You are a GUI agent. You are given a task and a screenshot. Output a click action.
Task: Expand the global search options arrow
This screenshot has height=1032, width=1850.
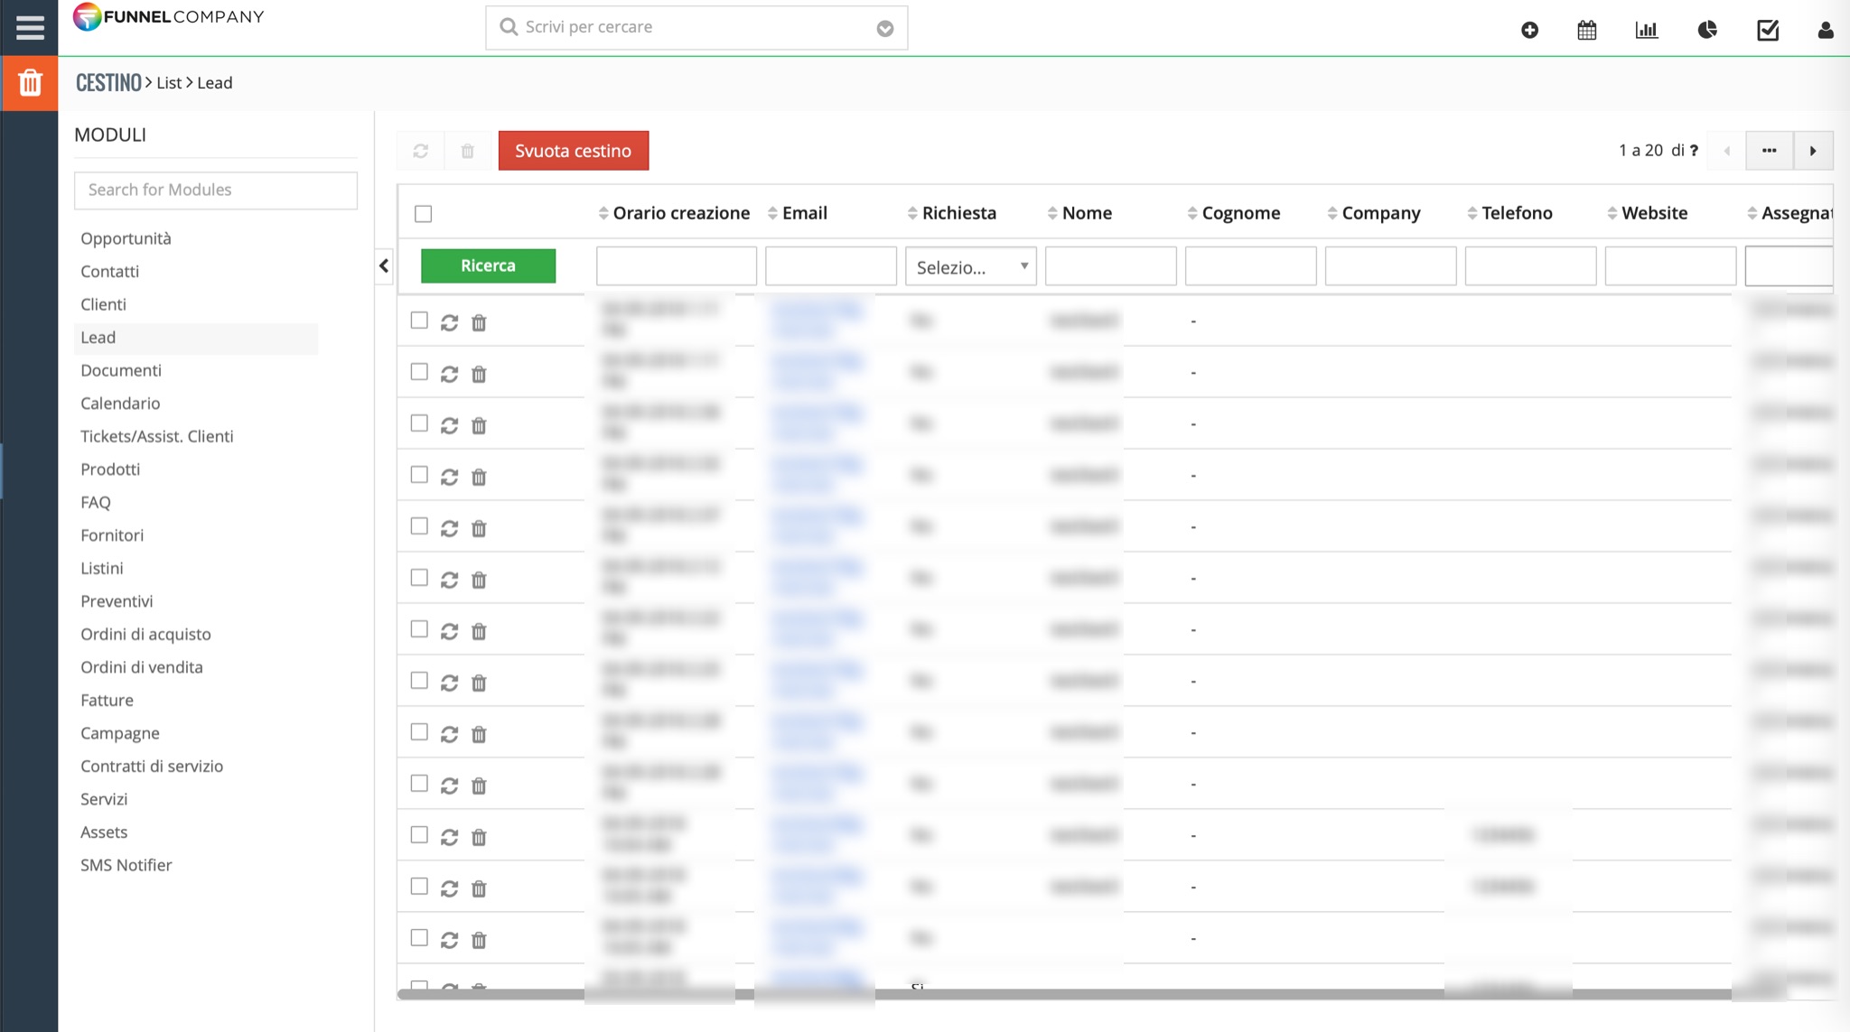[885, 29]
